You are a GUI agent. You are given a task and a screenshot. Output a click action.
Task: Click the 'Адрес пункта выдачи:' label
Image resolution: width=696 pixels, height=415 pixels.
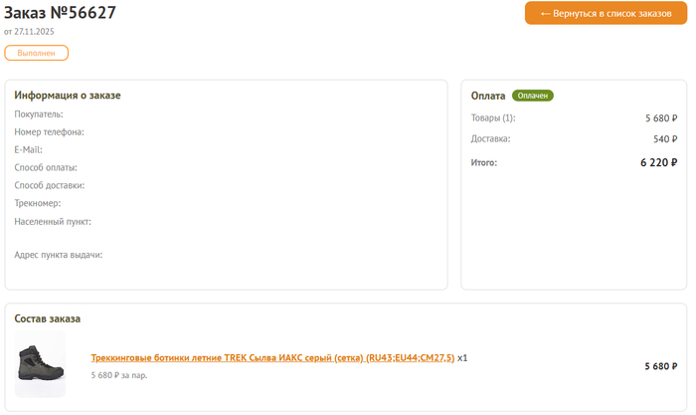point(59,256)
